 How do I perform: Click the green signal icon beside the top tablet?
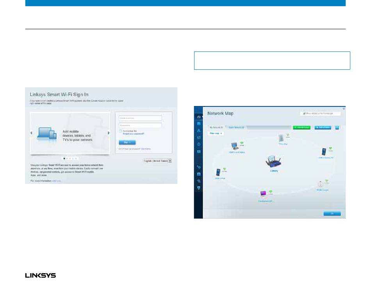click(x=288, y=135)
